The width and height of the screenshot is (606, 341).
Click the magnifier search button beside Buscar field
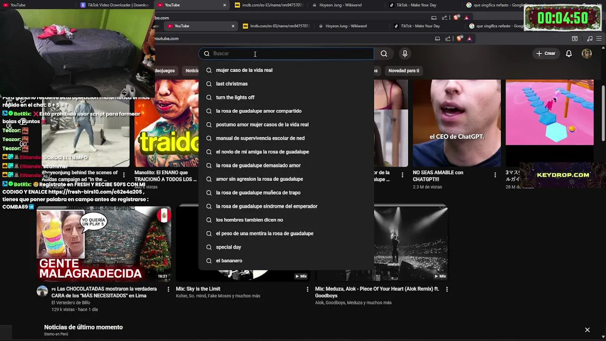[384, 54]
